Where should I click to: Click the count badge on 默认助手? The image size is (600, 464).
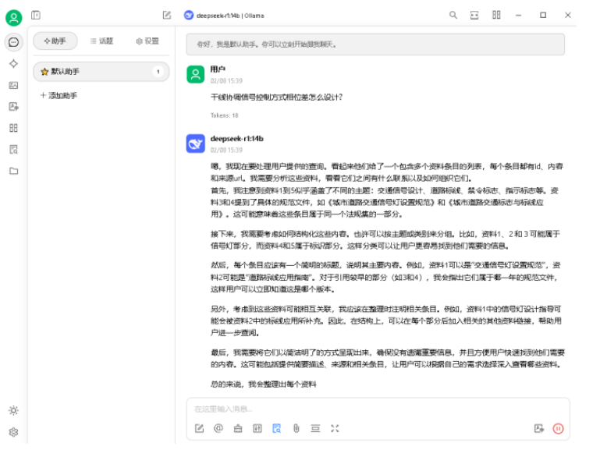click(x=158, y=72)
